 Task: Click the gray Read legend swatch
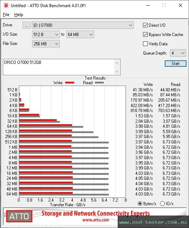coord(99,83)
